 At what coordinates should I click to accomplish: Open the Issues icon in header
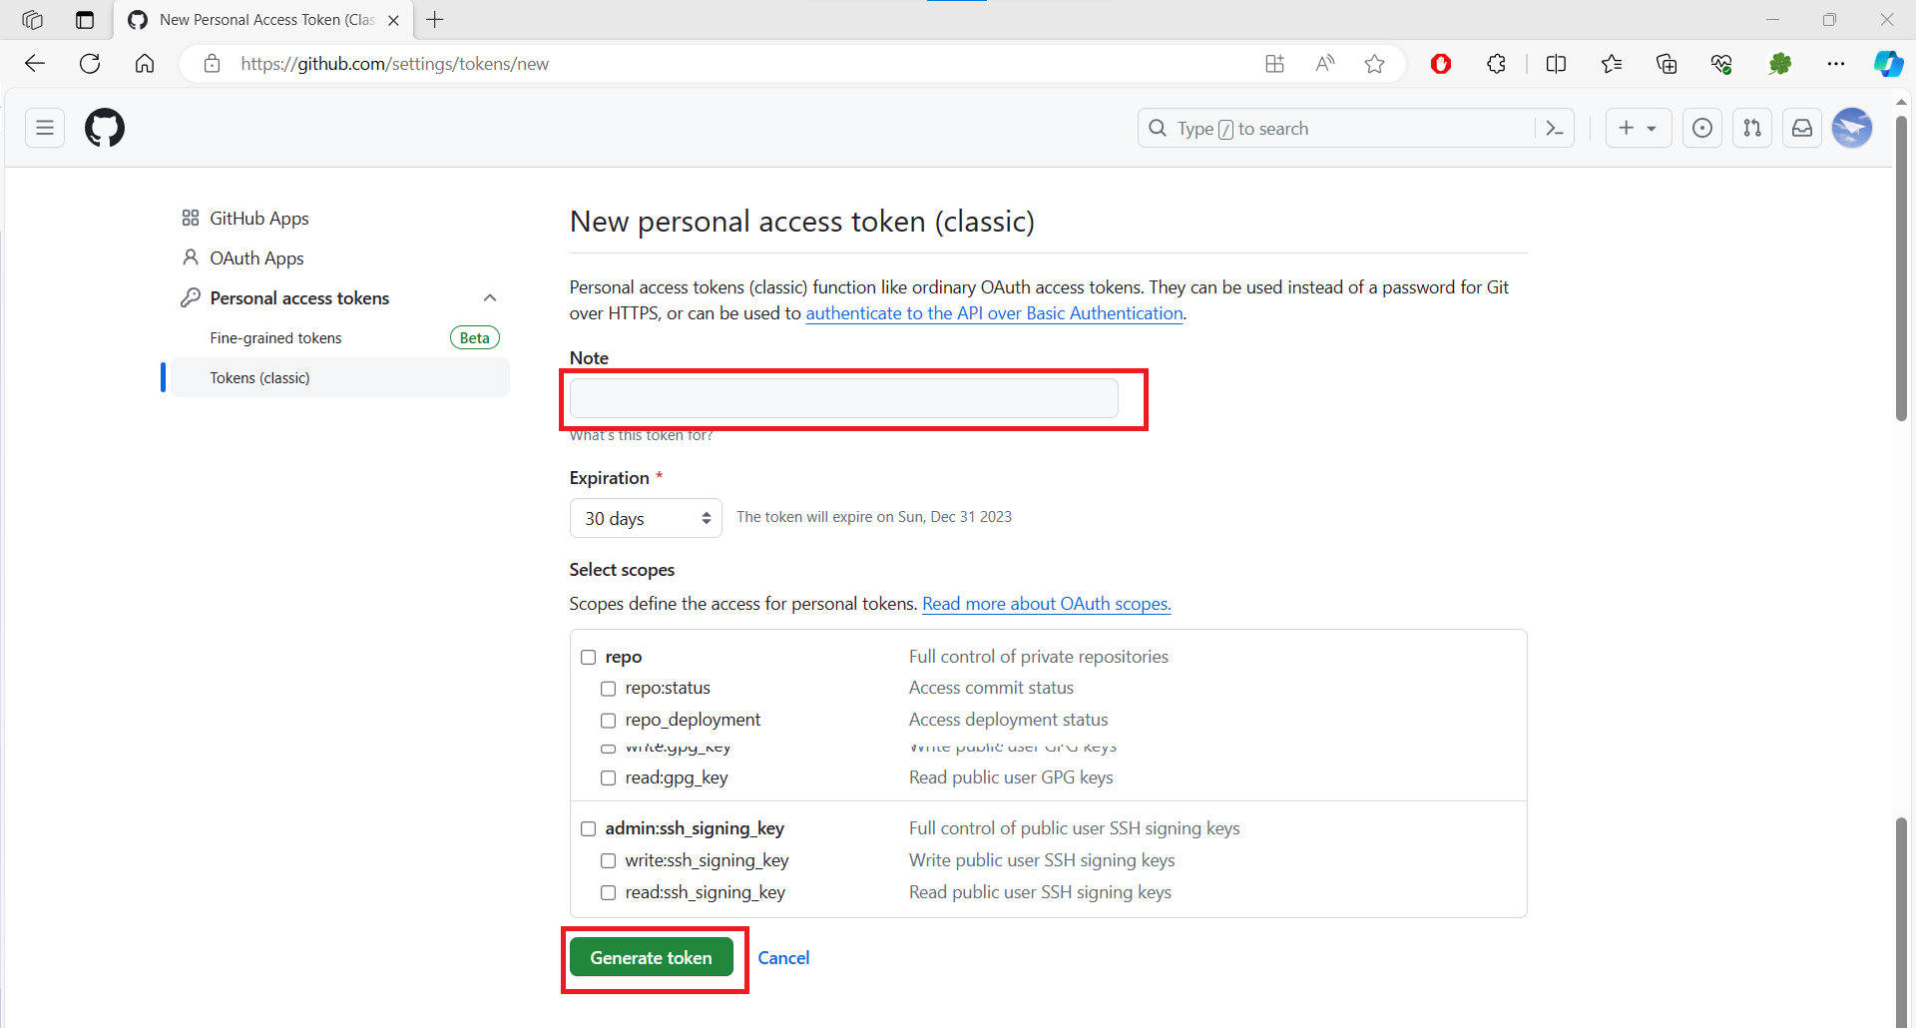click(x=1702, y=128)
